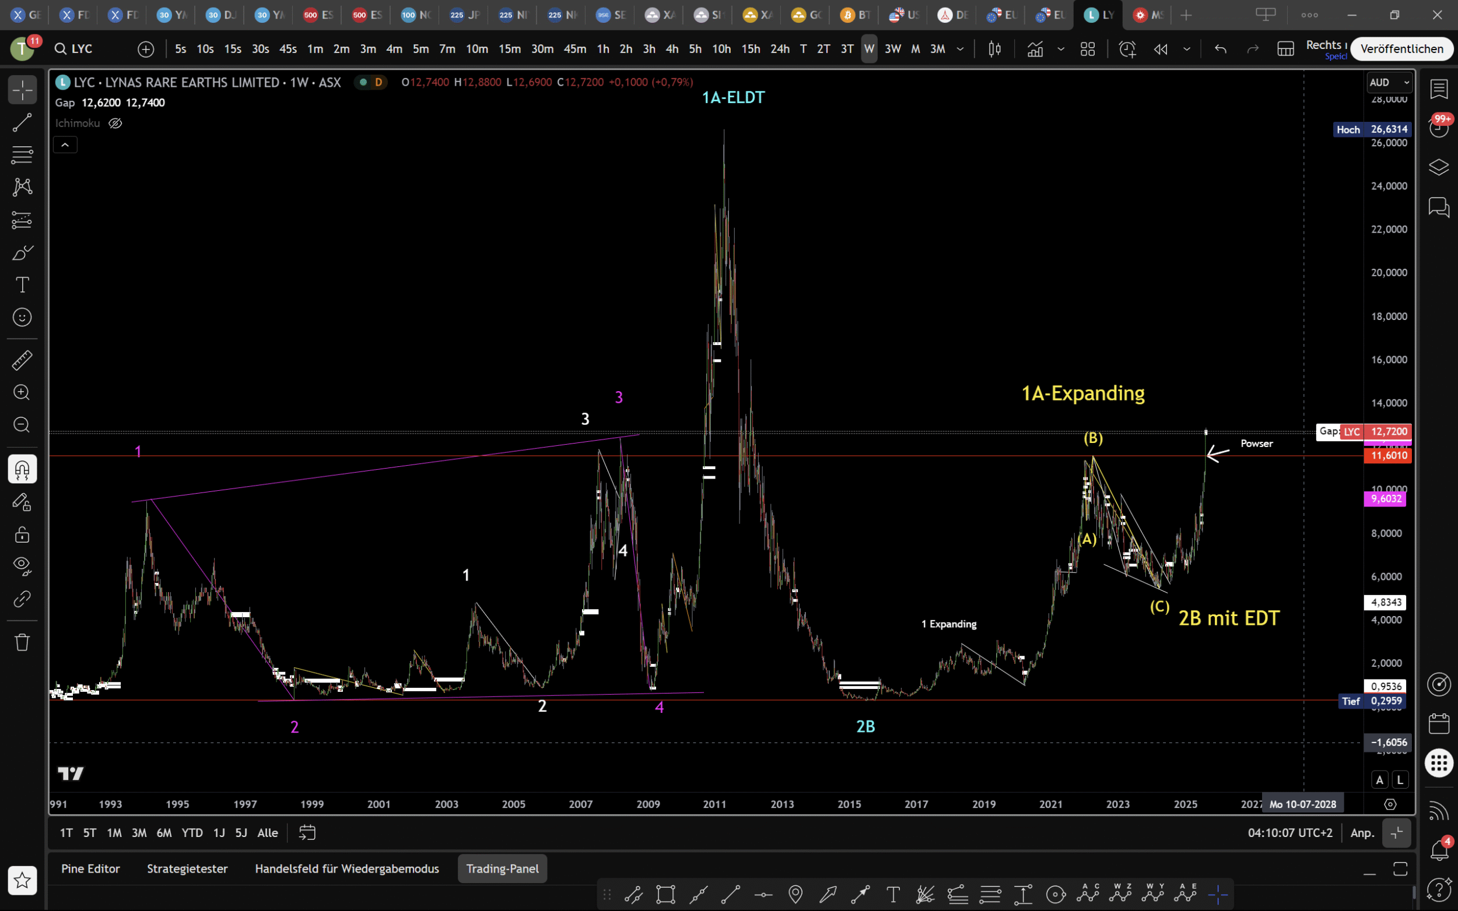Select the 5J date range button
Image resolution: width=1458 pixels, height=911 pixels.
[241, 833]
